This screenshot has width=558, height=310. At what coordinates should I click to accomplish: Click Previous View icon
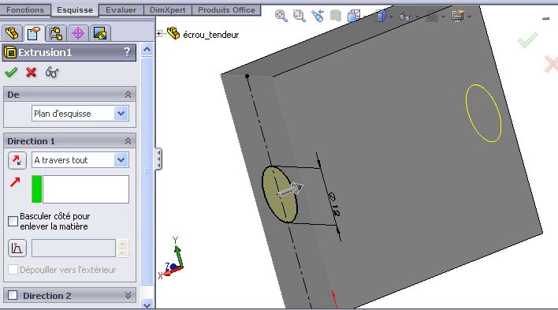(x=318, y=16)
